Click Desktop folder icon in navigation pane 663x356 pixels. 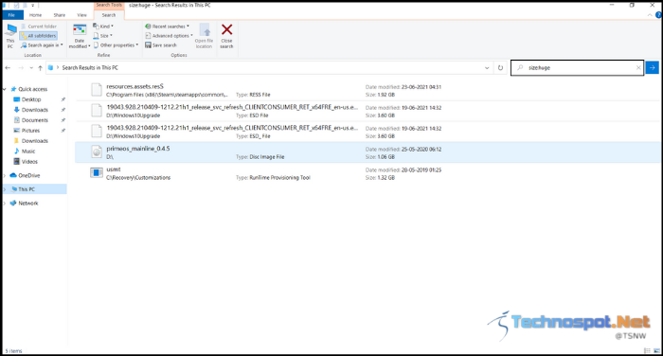coord(16,99)
